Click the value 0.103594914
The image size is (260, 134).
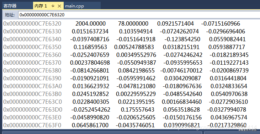click(136, 31)
